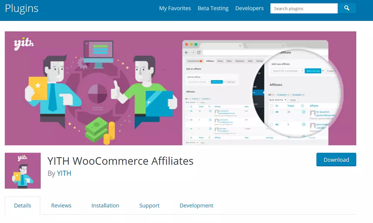Switch to the Support tab

(x=150, y=205)
